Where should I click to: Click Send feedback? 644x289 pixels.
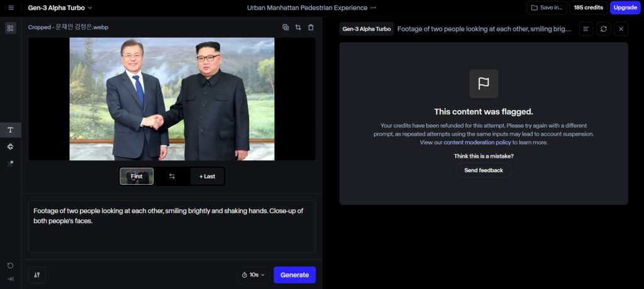point(484,170)
